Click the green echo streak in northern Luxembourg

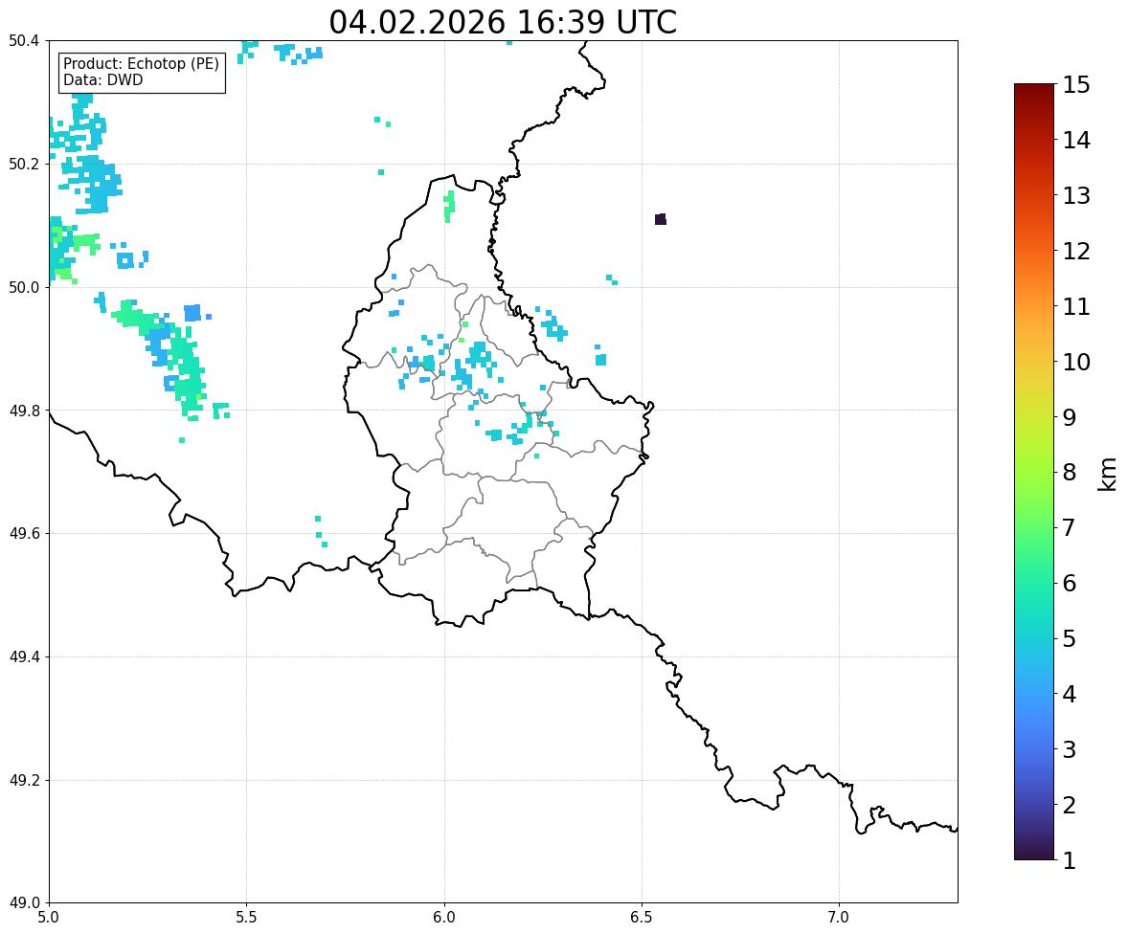[449, 207]
